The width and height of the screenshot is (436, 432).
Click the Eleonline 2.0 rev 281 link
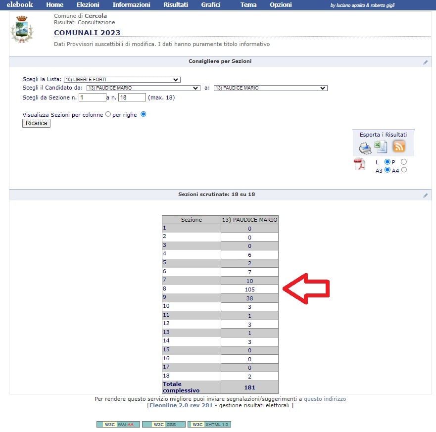[x=181, y=406]
